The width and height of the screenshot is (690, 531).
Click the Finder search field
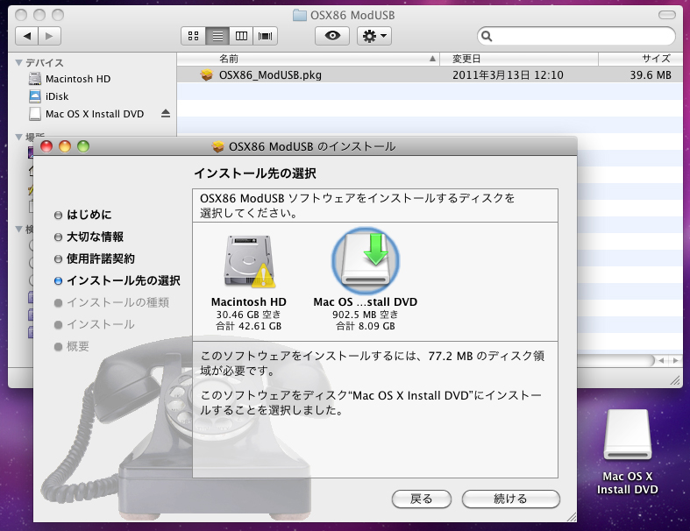coord(576,36)
